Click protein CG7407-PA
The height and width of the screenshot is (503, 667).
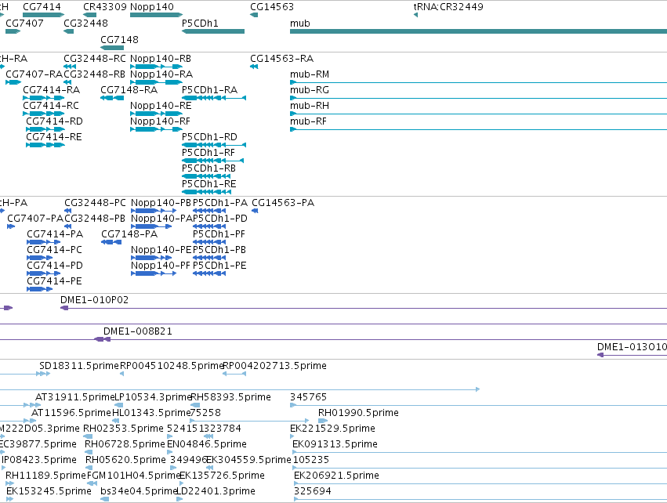click(11, 226)
